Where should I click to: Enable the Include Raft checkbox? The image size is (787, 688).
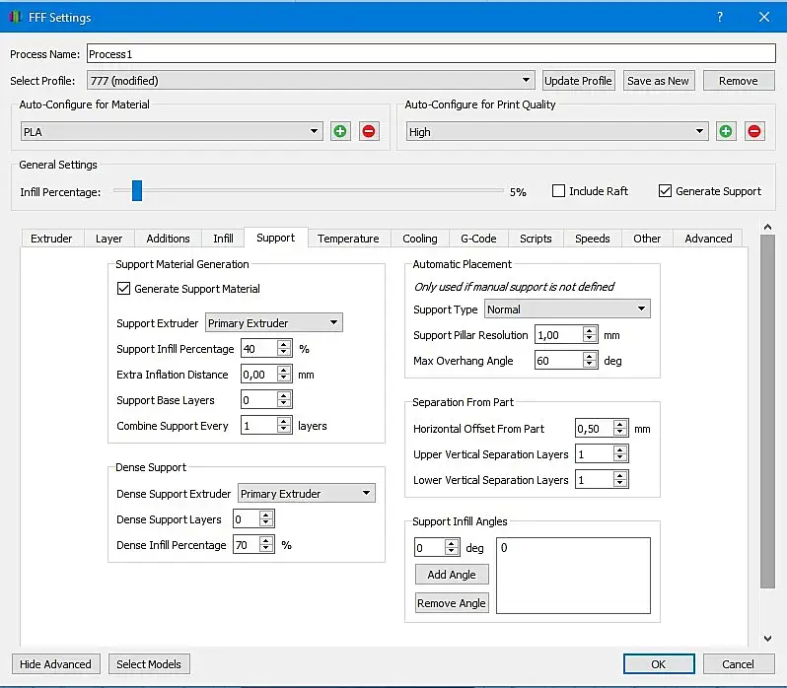559,191
